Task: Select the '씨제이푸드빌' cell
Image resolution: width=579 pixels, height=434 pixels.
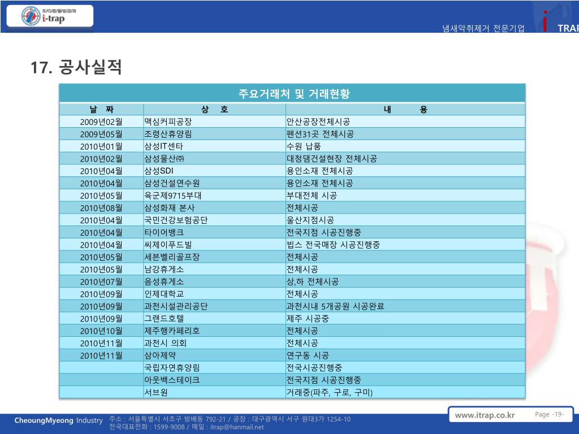Action: (214, 245)
